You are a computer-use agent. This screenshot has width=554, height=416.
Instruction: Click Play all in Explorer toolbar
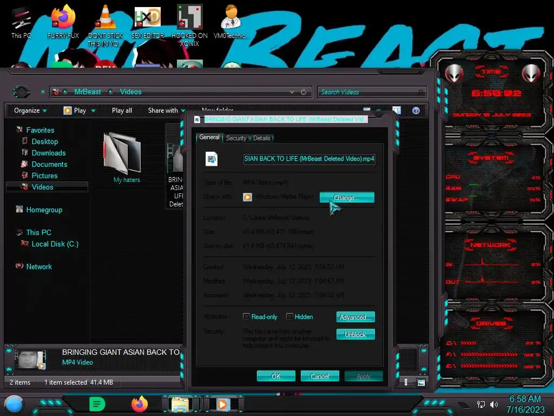click(x=122, y=110)
